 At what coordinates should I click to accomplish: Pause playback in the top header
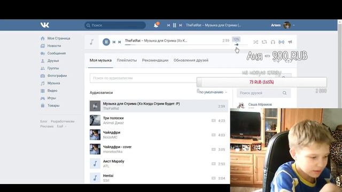coord(175,25)
